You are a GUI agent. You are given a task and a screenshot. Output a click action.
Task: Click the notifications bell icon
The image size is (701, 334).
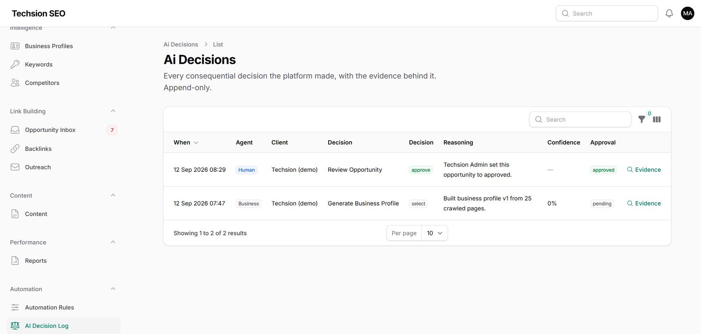point(669,14)
